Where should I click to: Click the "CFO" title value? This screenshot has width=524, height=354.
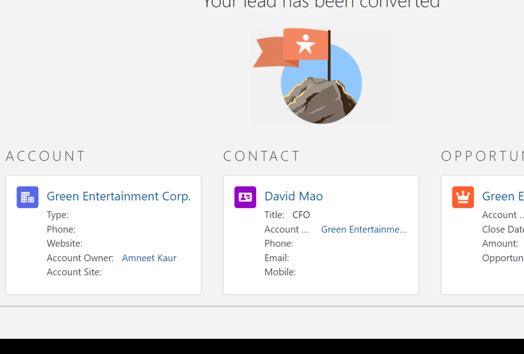click(x=301, y=215)
